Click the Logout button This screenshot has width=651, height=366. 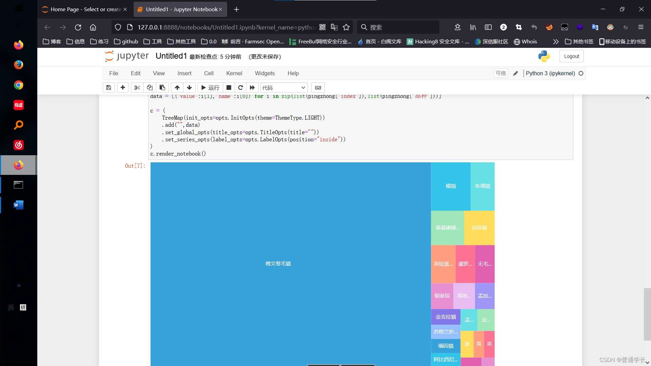[x=571, y=56]
